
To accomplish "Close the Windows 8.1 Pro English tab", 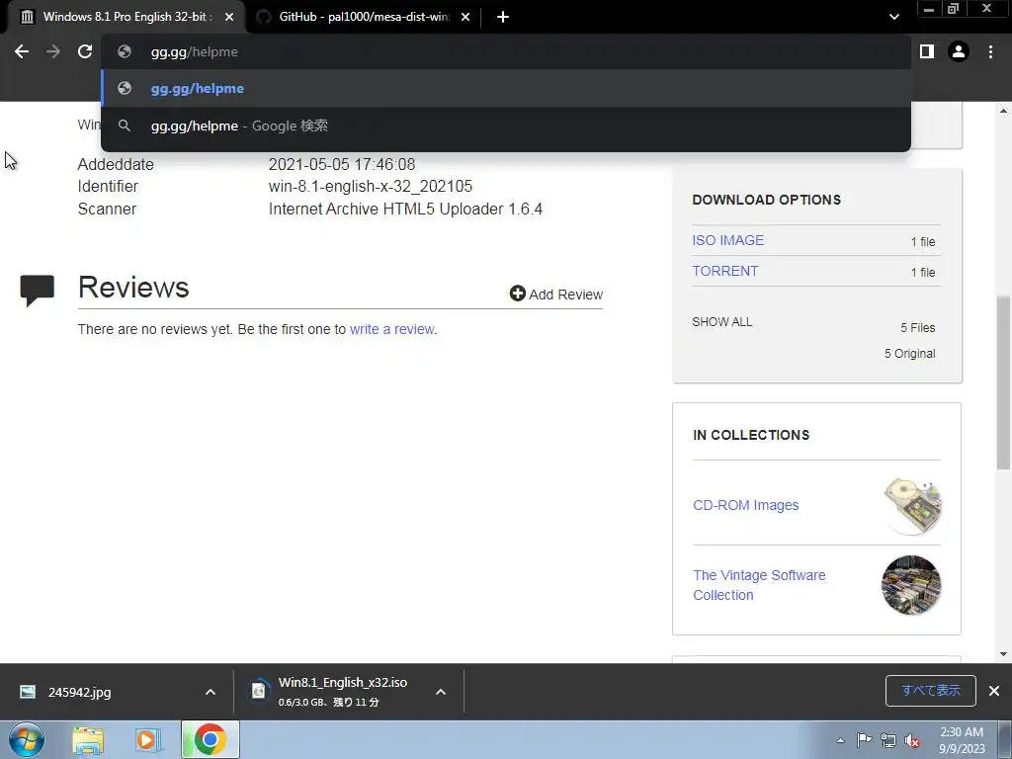I will click(x=229, y=17).
